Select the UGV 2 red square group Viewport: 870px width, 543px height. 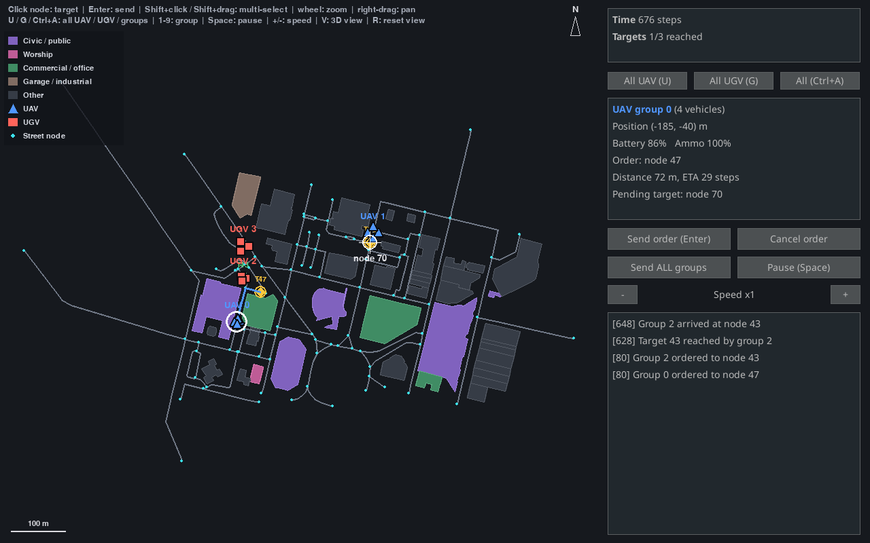pyautogui.click(x=243, y=278)
